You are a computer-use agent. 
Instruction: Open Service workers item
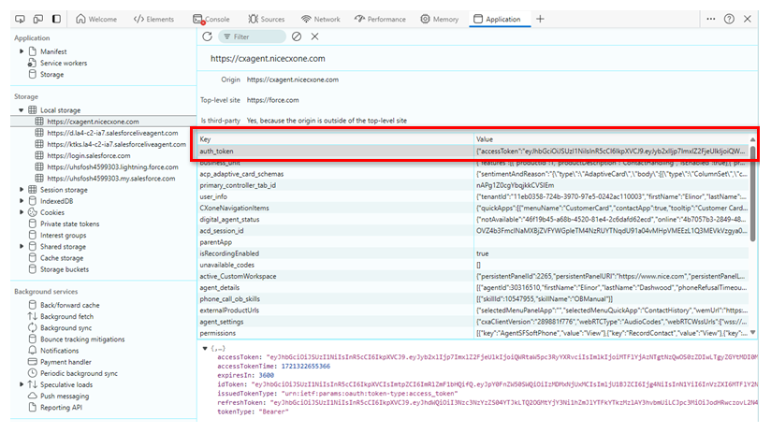pyautogui.click(x=64, y=63)
